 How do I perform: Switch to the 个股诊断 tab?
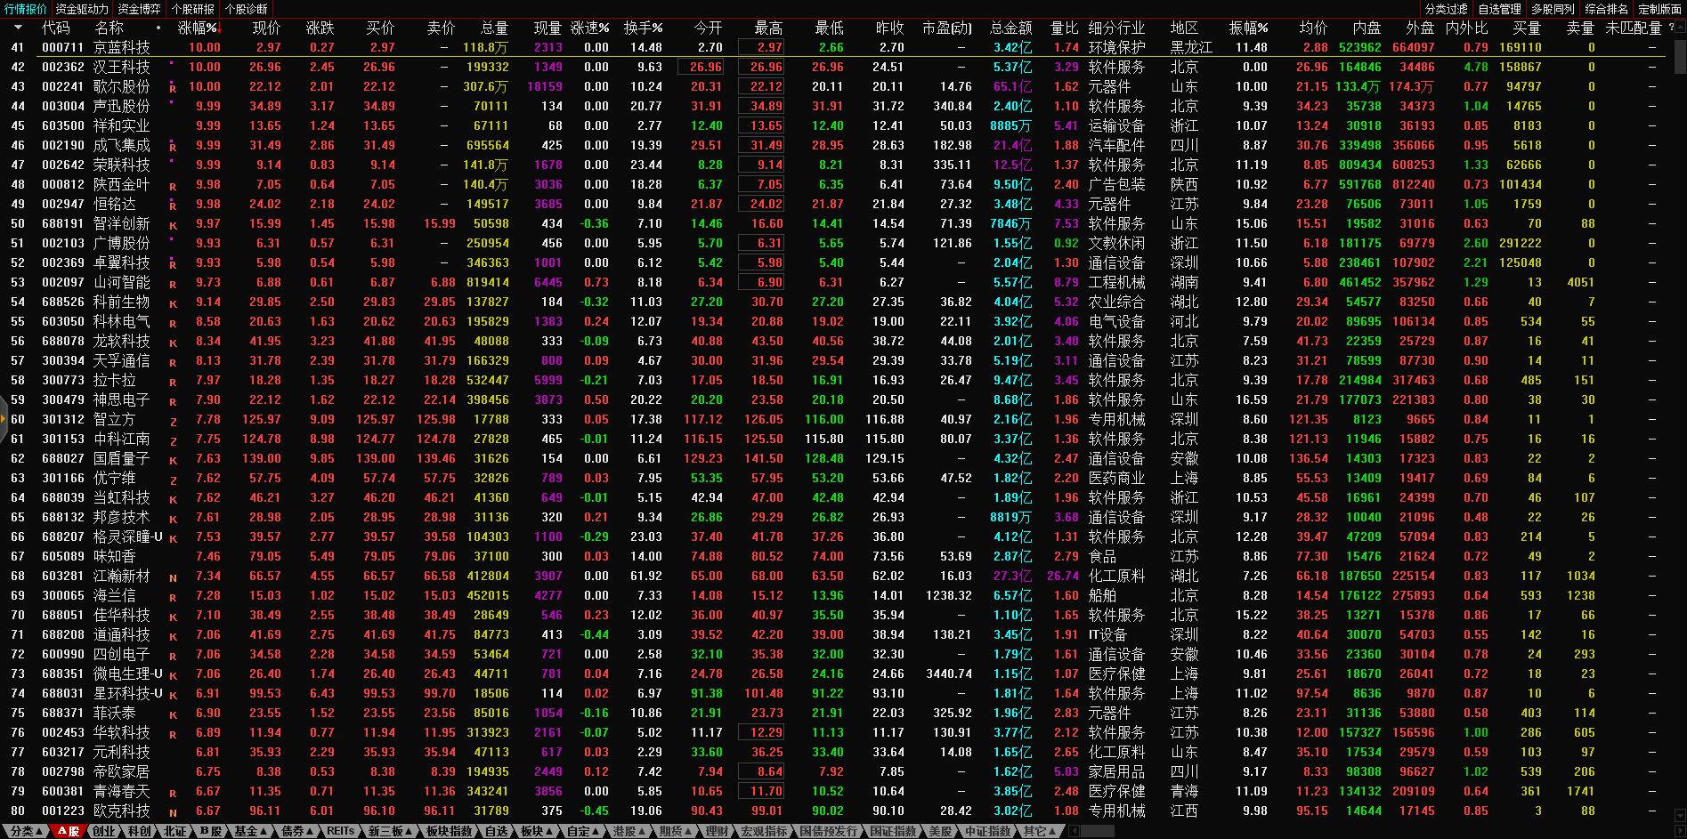247,9
